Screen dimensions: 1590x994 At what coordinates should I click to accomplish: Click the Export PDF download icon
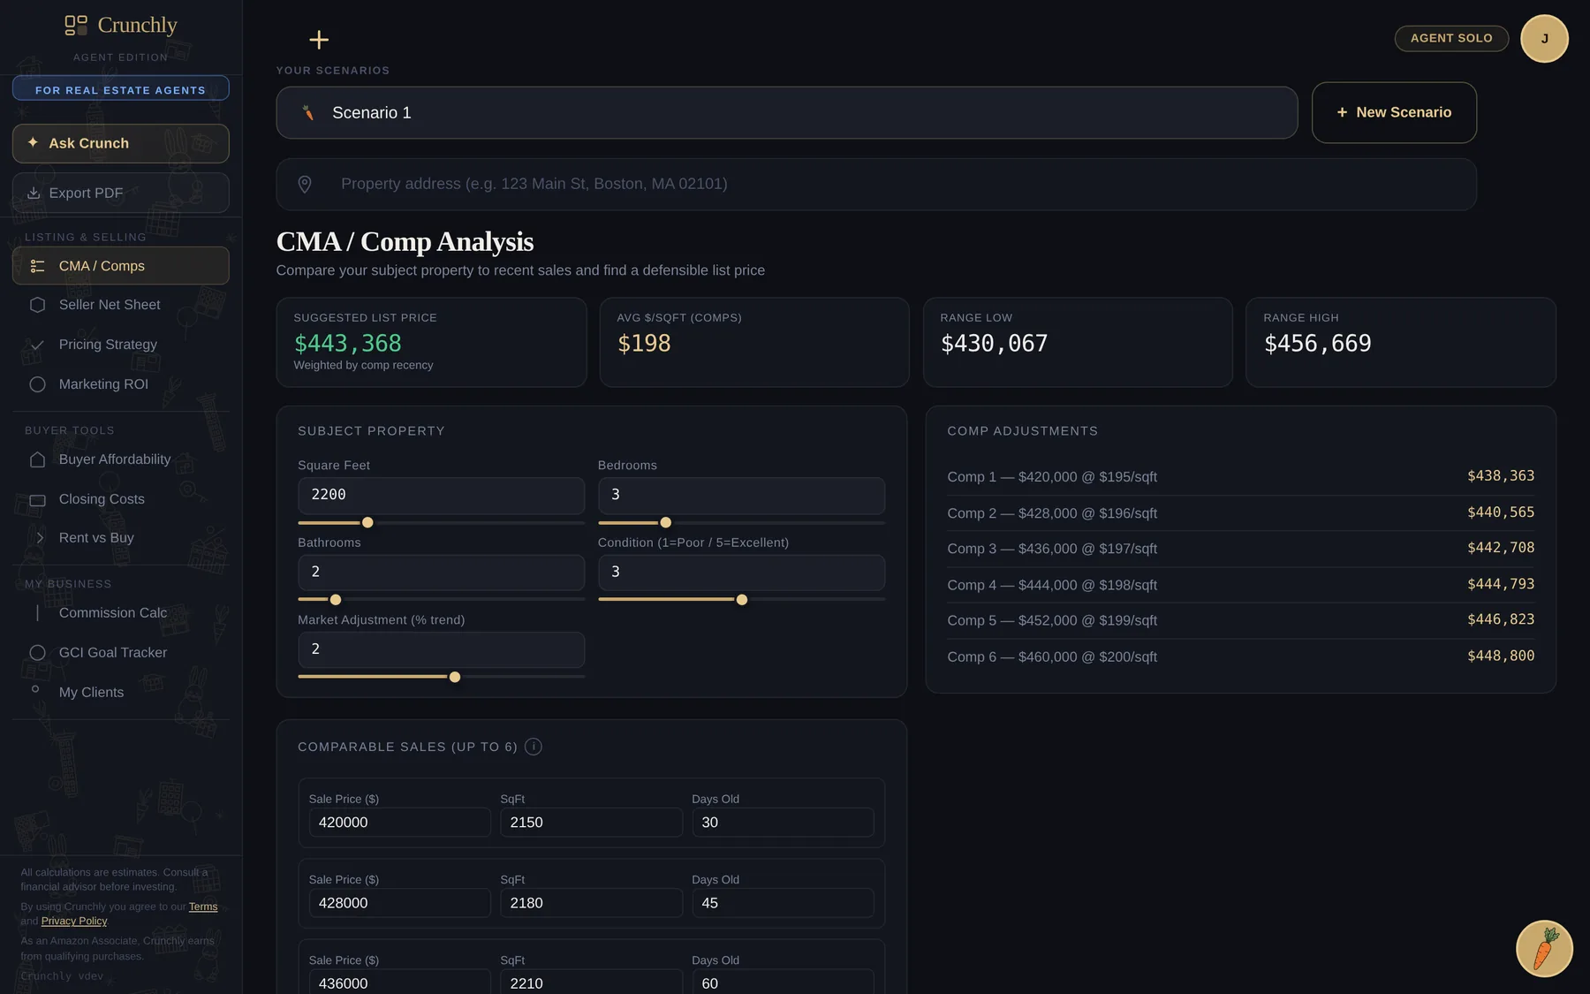[x=34, y=193]
